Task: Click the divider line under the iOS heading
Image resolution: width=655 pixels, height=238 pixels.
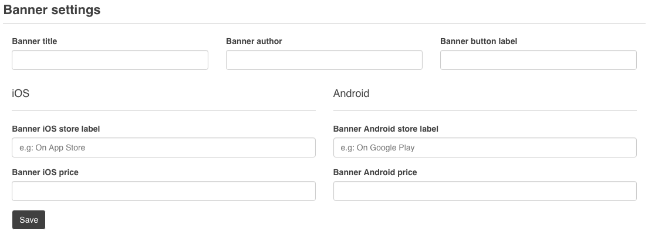Action: pyautogui.click(x=164, y=110)
